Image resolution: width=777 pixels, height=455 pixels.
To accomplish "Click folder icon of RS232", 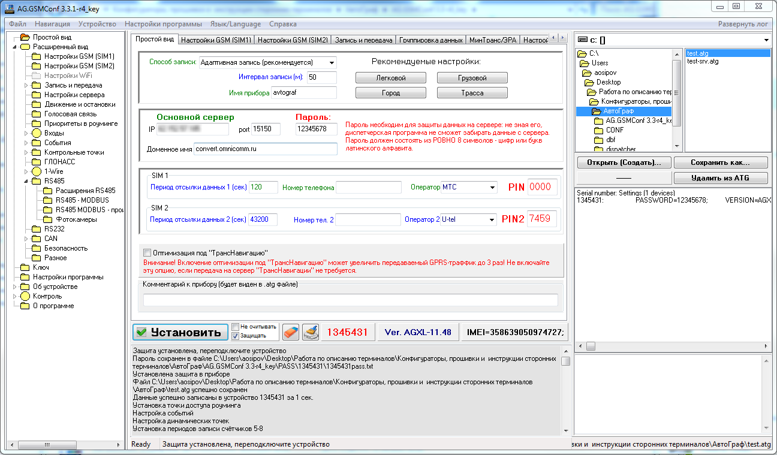I will [36, 229].
